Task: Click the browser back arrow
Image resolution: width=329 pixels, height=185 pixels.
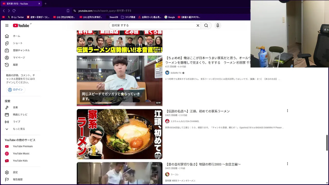Action: click(4, 11)
